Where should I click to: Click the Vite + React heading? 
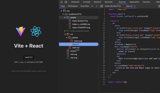coord(29,46)
